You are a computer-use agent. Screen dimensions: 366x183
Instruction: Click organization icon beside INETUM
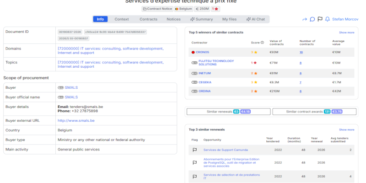pos(194,73)
